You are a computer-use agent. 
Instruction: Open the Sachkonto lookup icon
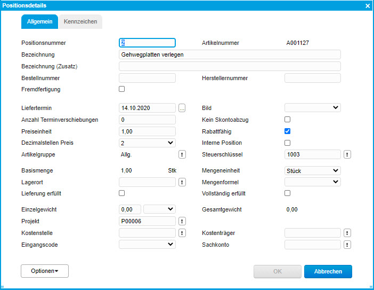tap(347, 245)
